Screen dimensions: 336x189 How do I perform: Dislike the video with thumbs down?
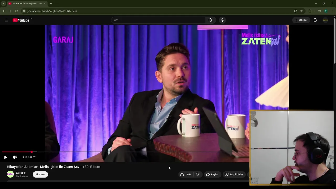[x=198, y=175]
